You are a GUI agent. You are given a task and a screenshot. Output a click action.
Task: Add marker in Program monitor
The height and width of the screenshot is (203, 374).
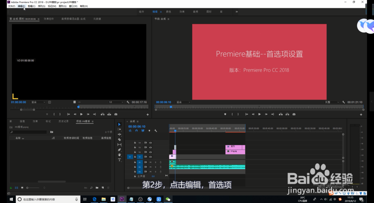click(225, 114)
